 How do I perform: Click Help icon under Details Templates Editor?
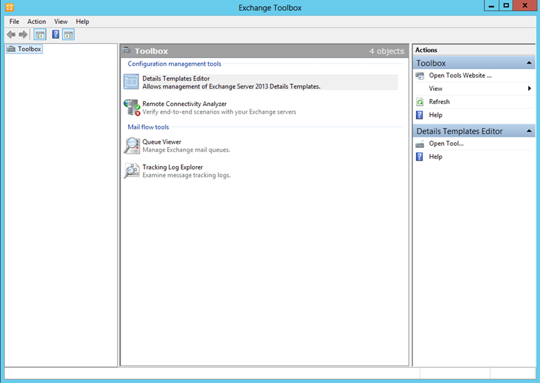point(420,157)
